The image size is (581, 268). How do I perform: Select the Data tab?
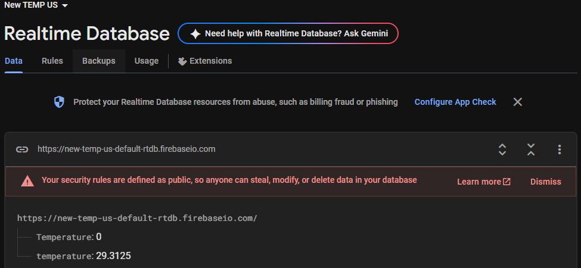14,61
